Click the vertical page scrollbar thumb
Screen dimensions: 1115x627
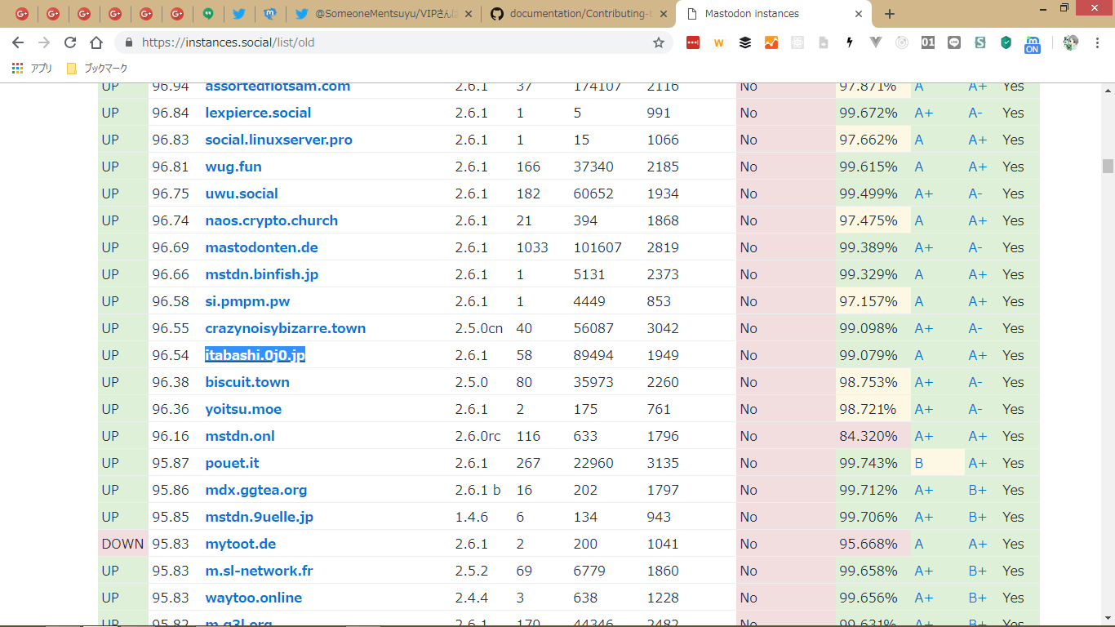click(1108, 166)
